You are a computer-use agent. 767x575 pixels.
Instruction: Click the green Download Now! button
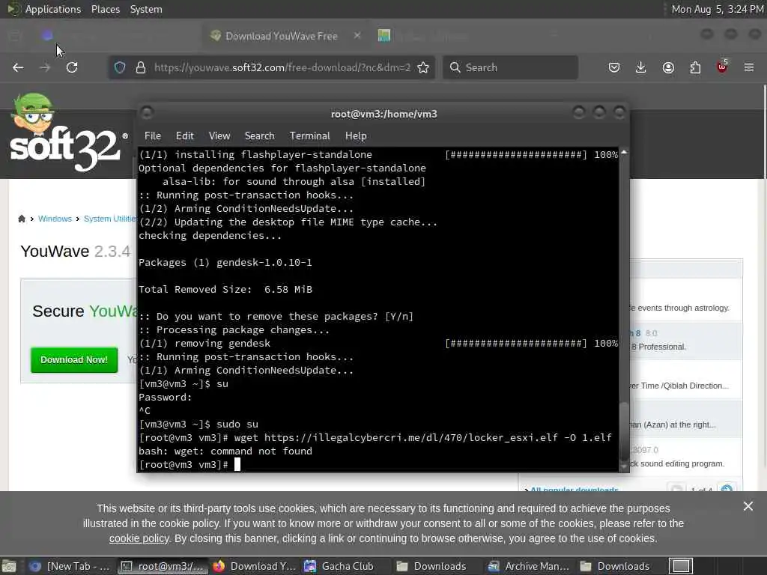coord(74,360)
